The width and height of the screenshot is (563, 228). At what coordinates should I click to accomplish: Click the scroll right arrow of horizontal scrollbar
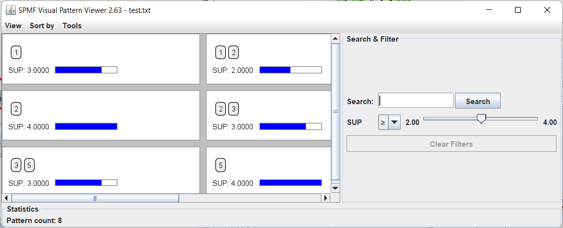pos(325,198)
